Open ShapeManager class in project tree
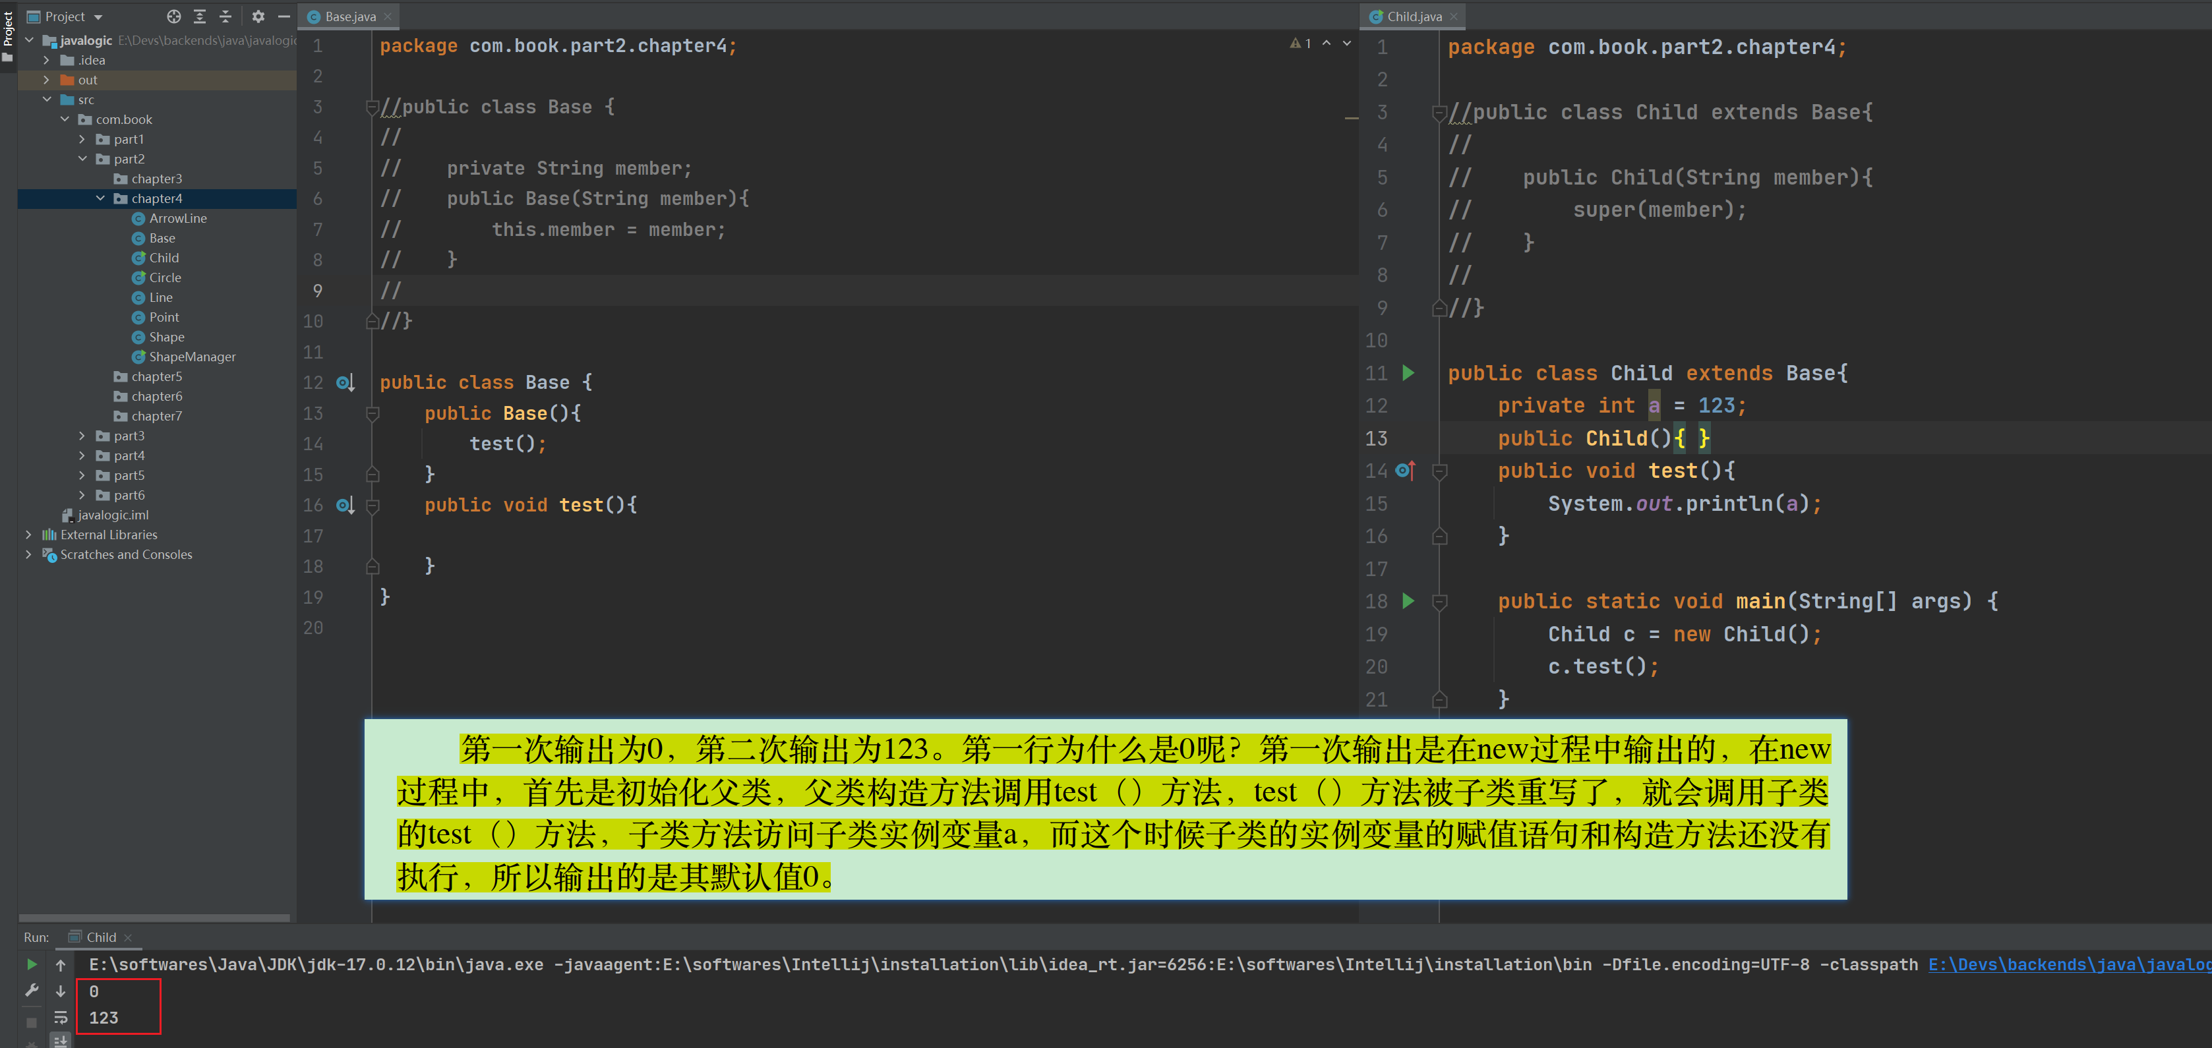This screenshot has height=1048, width=2212. (191, 357)
